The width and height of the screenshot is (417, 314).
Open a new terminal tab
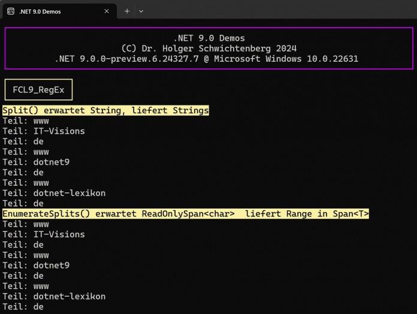pos(127,11)
